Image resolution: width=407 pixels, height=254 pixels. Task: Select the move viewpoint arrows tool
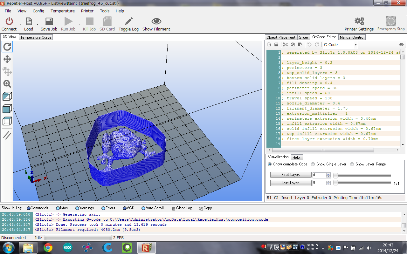point(7,59)
